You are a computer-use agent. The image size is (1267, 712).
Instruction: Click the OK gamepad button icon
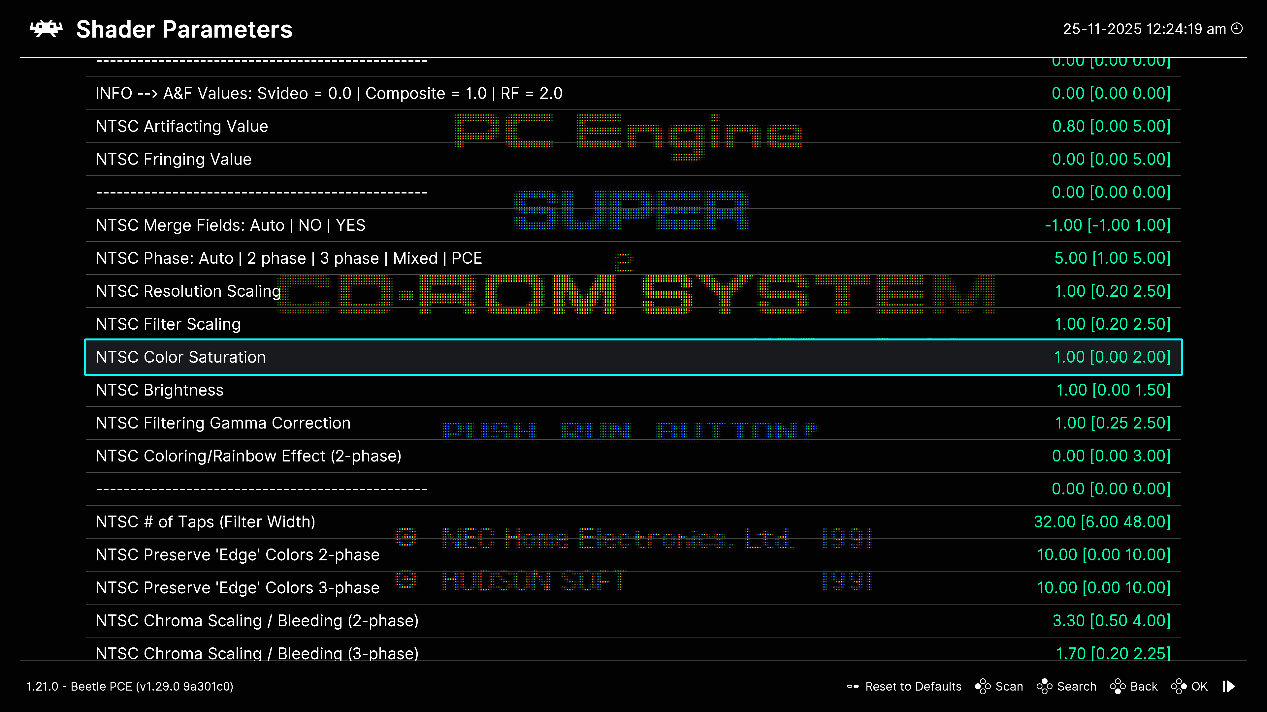(x=1179, y=686)
